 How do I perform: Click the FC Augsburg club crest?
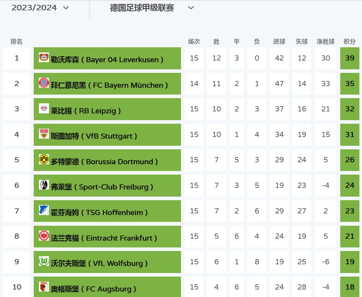44,287
